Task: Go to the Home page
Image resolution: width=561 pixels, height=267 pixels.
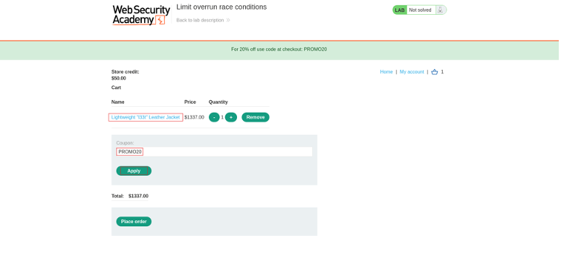Action: 386,72
